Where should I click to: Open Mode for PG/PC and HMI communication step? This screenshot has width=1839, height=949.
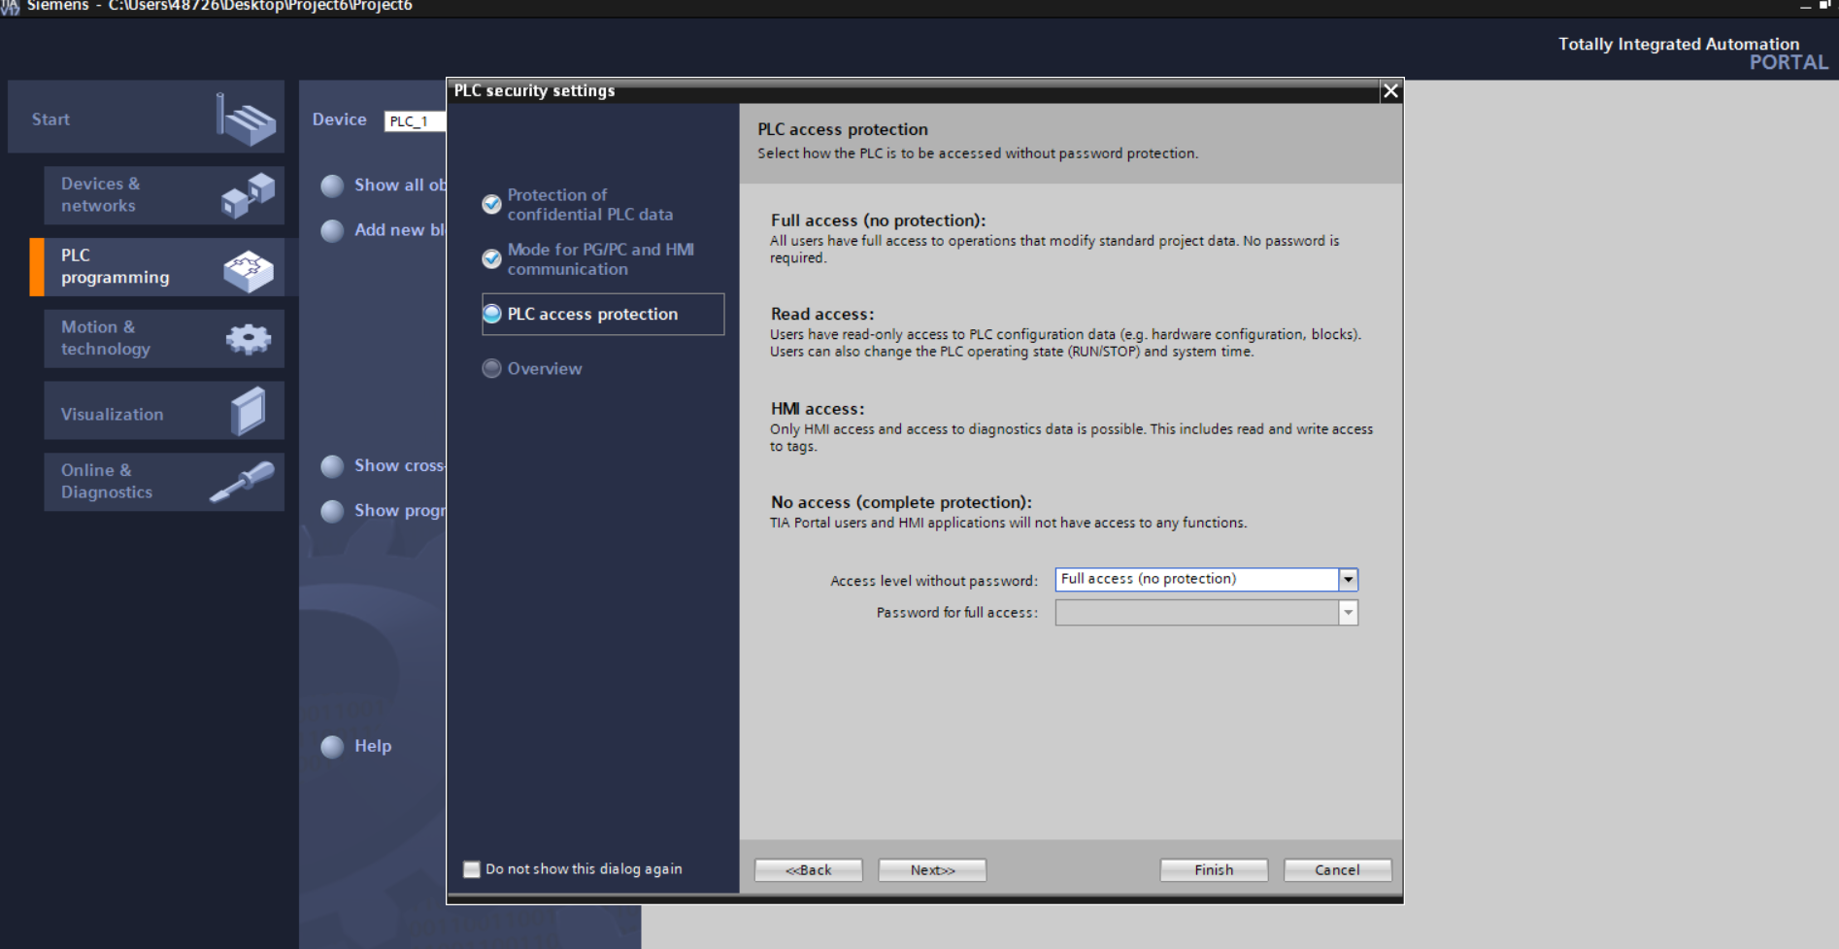(600, 259)
